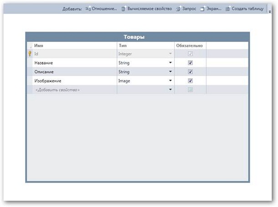
Task: Open type dropdown for Название
Action: (170, 62)
